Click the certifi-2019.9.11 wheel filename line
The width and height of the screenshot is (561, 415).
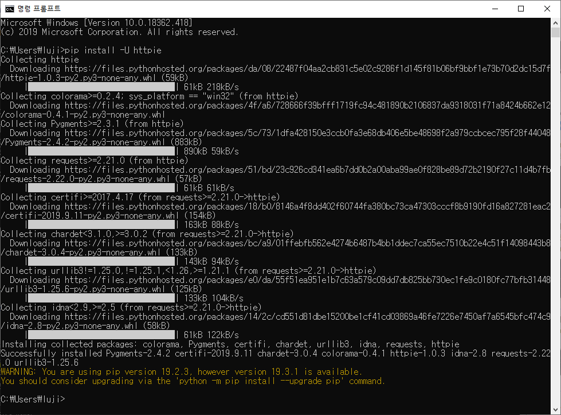[108, 215]
